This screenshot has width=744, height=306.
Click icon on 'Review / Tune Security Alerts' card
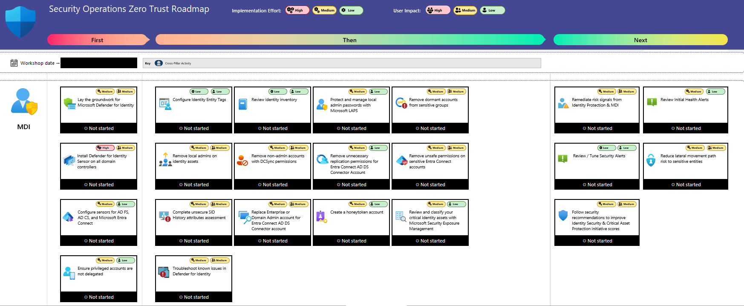[562, 159]
